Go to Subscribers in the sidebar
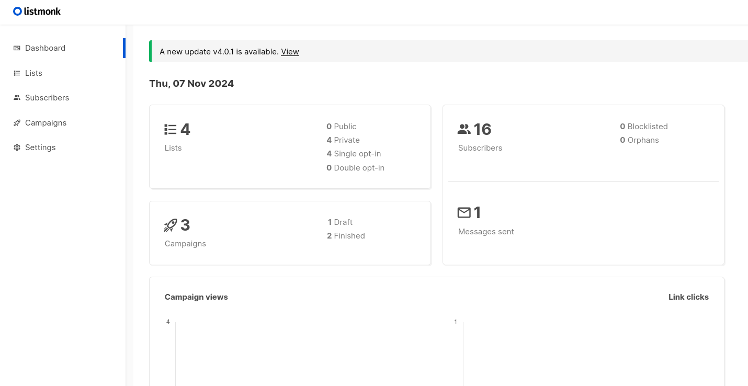Screen dimensions: 748x386 click(63, 98)
